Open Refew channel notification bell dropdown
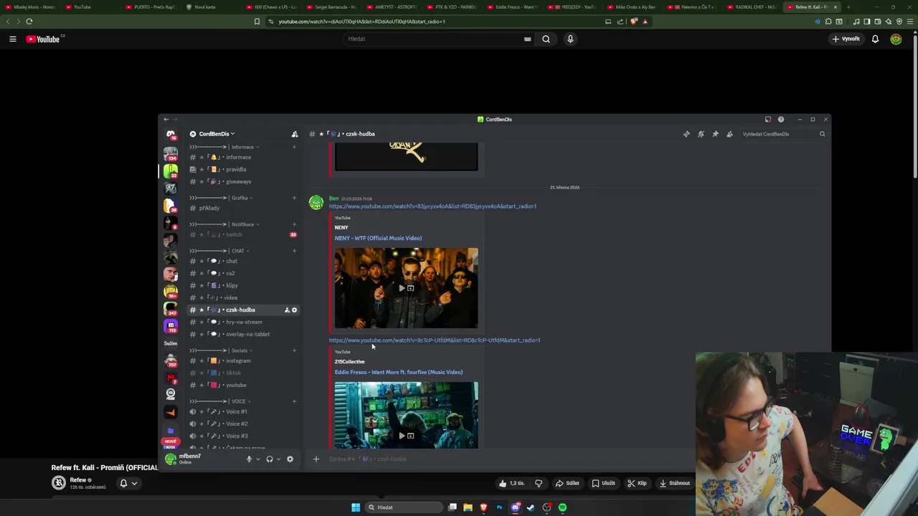 [x=128, y=483]
